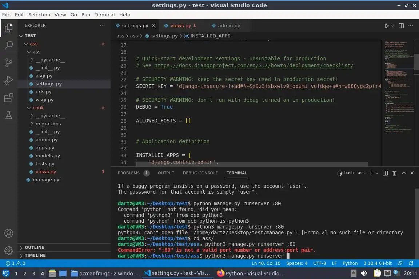The width and height of the screenshot is (419, 279).
Task: Maximize the panel size chevron
Action: pos(404,173)
